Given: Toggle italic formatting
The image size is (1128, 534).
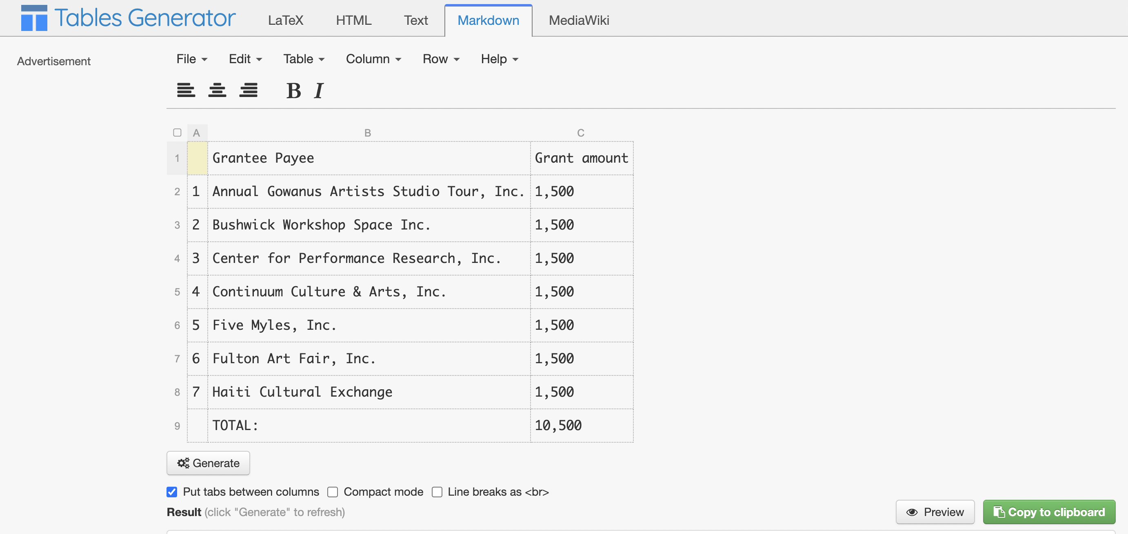Looking at the screenshot, I should click(319, 91).
